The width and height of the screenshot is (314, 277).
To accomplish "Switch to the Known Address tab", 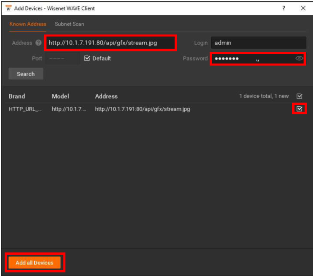I will pos(28,24).
